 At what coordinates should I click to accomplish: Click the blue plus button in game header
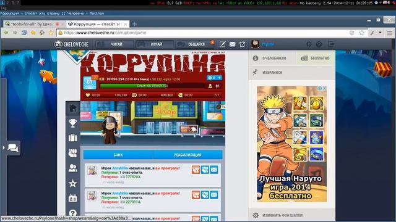[219, 78]
